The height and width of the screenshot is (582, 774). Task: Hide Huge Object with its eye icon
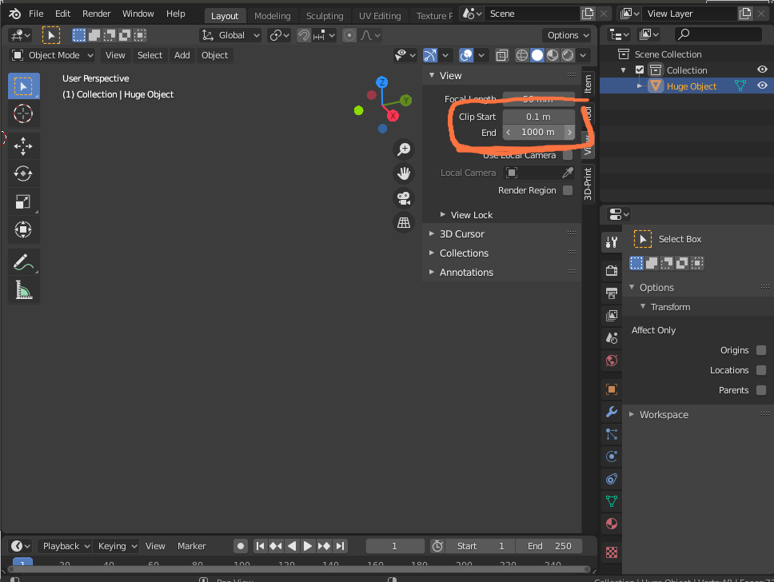pos(762,86)
